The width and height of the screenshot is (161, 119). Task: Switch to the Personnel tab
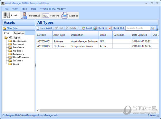(31, 16)
